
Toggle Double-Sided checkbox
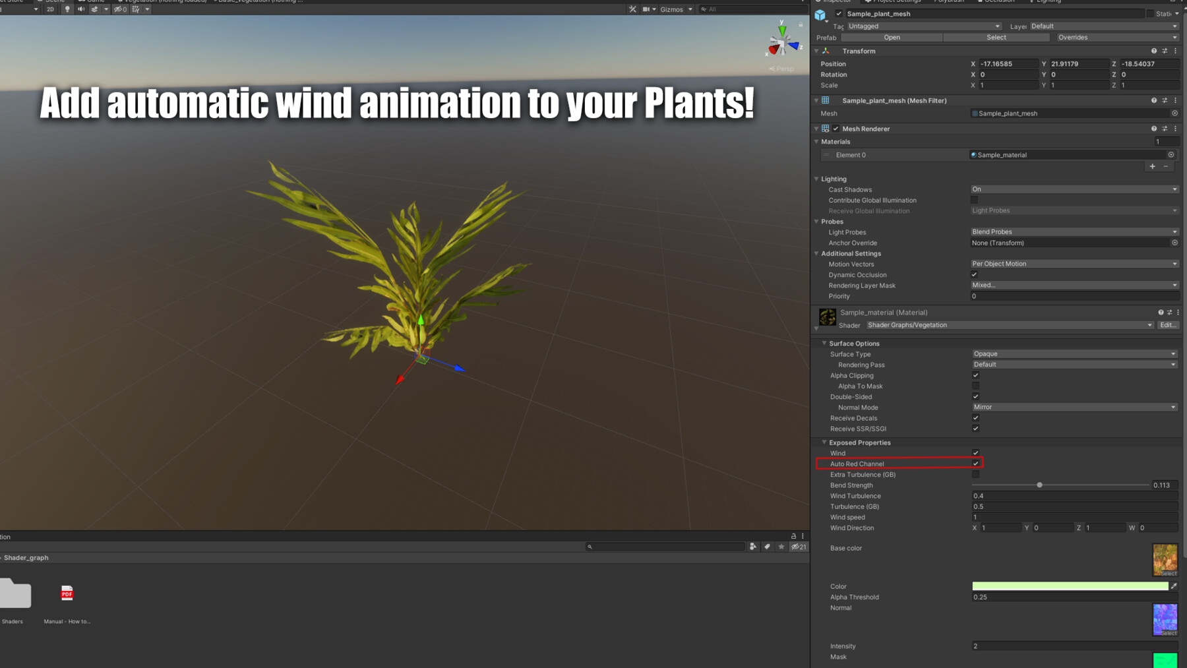975,397
